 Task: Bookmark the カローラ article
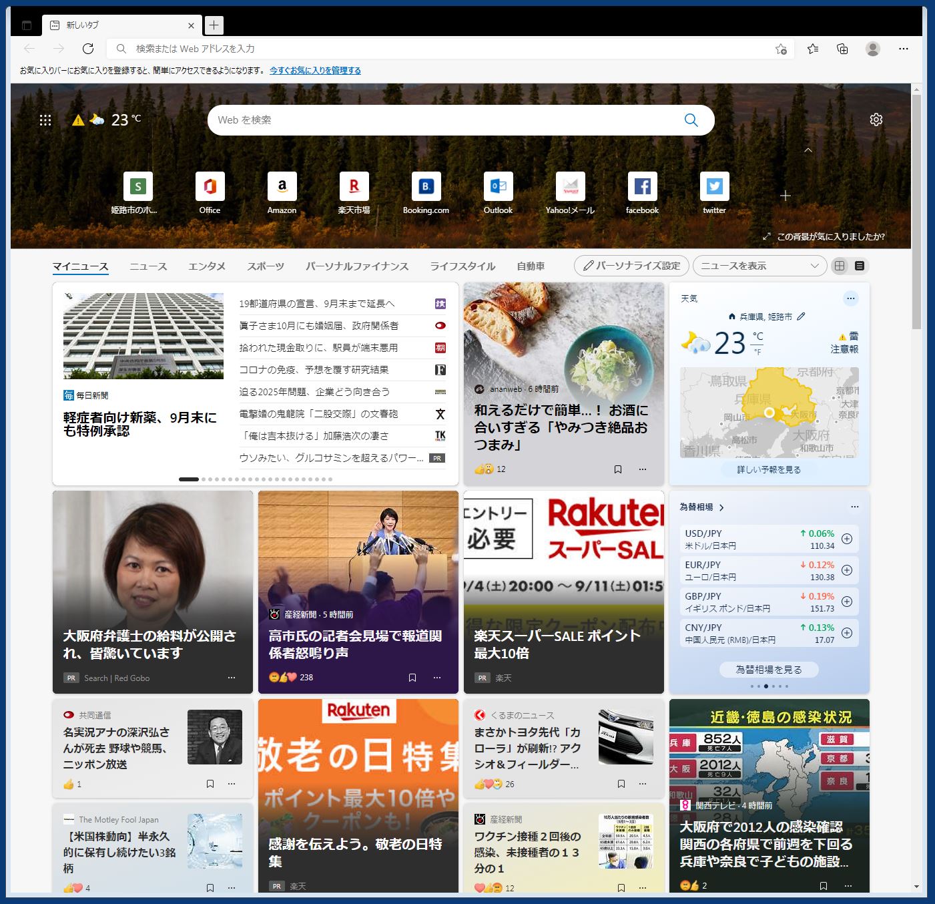pyautogui.click(x=621, y=784)
